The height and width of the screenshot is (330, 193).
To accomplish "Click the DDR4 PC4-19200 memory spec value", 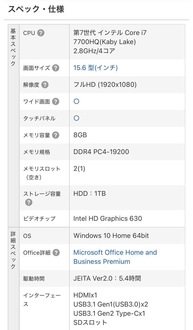I will coord(102,152).
